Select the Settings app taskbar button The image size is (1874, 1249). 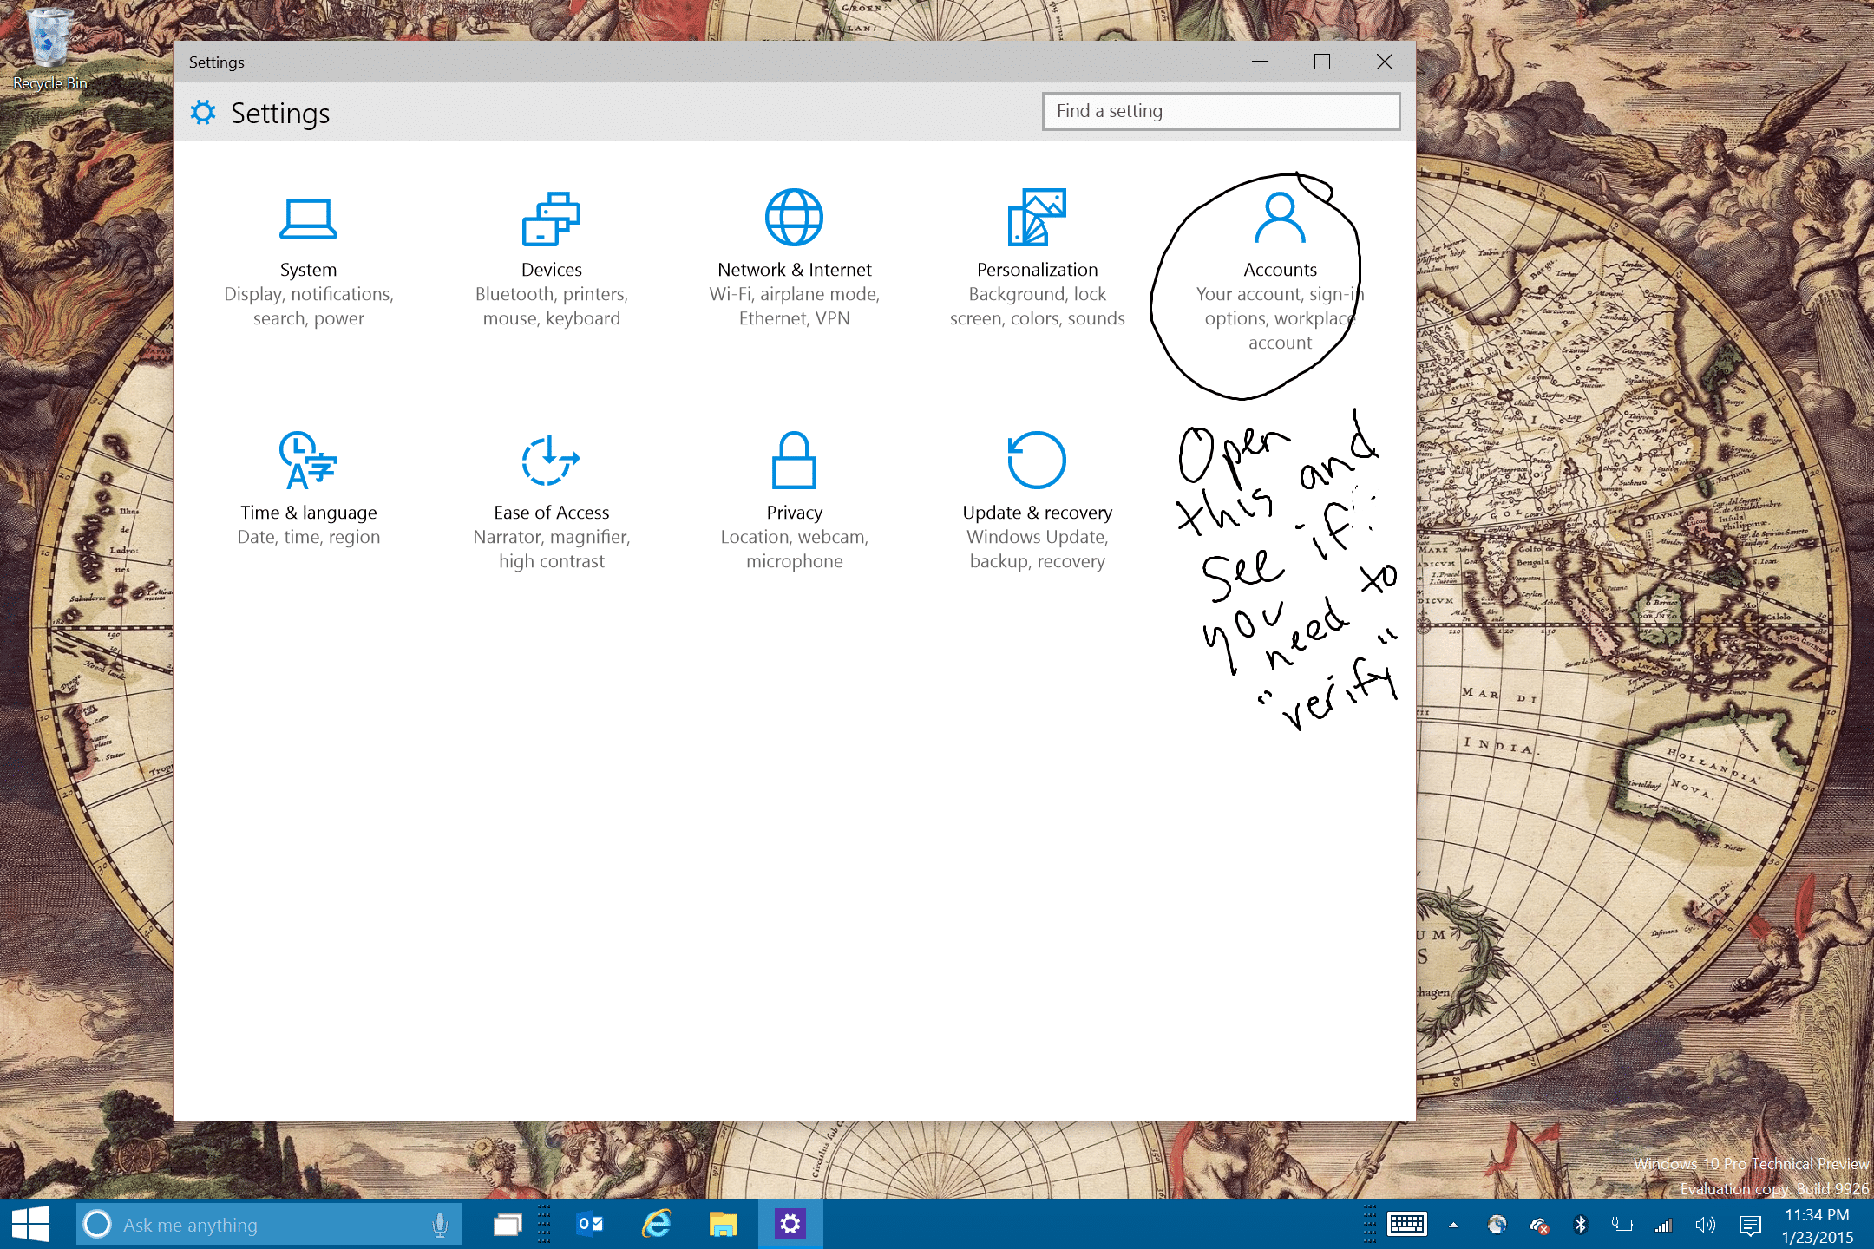point(790,1224)
